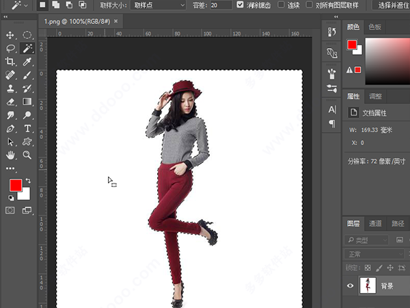Enable sample all layers checkbox
Viewport: 410px width, 308px height.
coord(309,5)
